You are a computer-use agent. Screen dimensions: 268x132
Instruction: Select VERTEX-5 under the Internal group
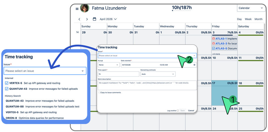(32, 83)
